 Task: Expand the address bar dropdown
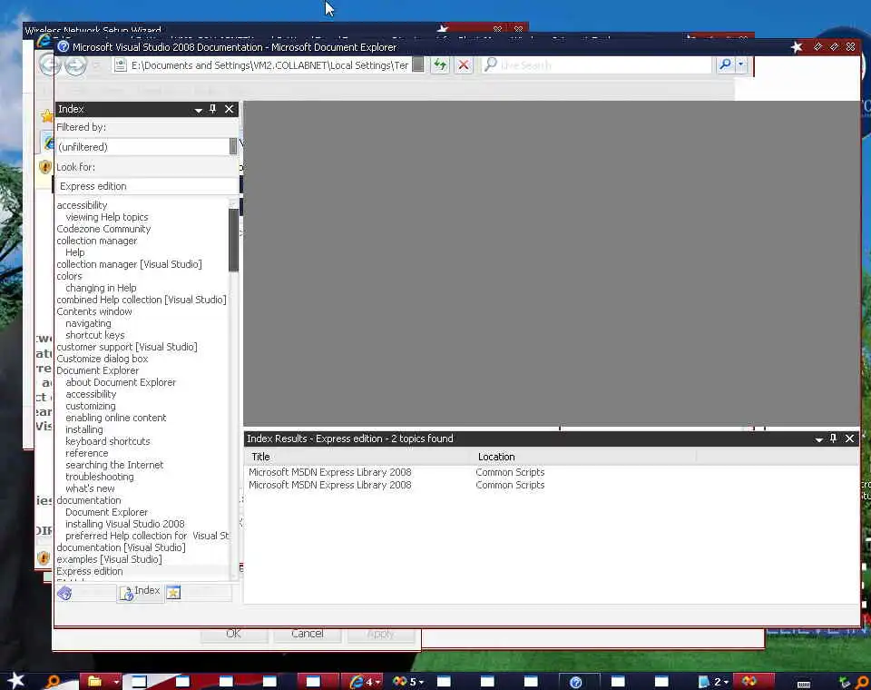coord(418,65)
